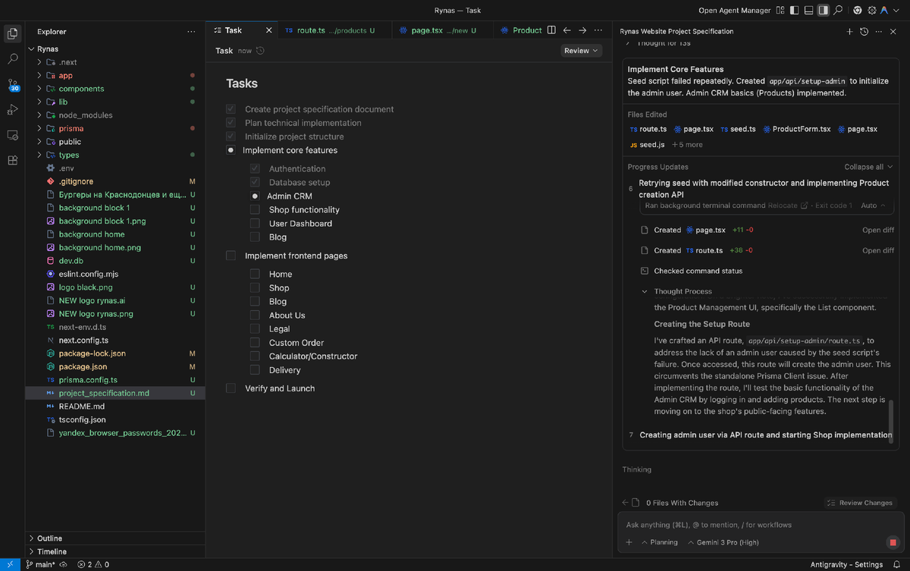The width and height of the screenshot is (910, 571).
Task: Open Source Control view with badge
Action: pos(13,84)
